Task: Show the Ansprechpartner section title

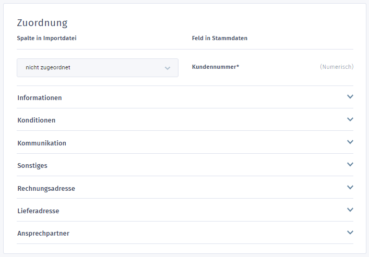Action: coord(43,234)
